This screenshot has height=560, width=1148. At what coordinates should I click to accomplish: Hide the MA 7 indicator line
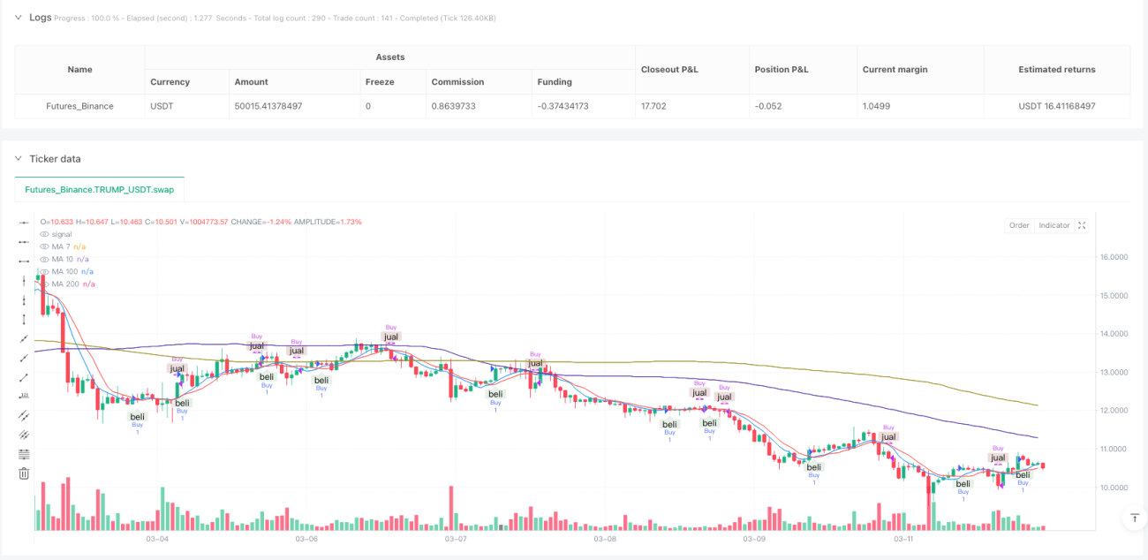[x=45, y=246]
